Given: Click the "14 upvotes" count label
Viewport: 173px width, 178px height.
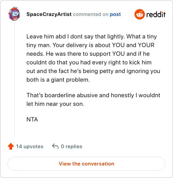Looking at the screenshot, I should coord(30,146).
